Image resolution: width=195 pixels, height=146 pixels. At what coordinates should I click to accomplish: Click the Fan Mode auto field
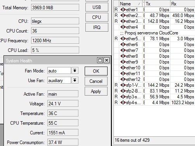tap(59, 70)
